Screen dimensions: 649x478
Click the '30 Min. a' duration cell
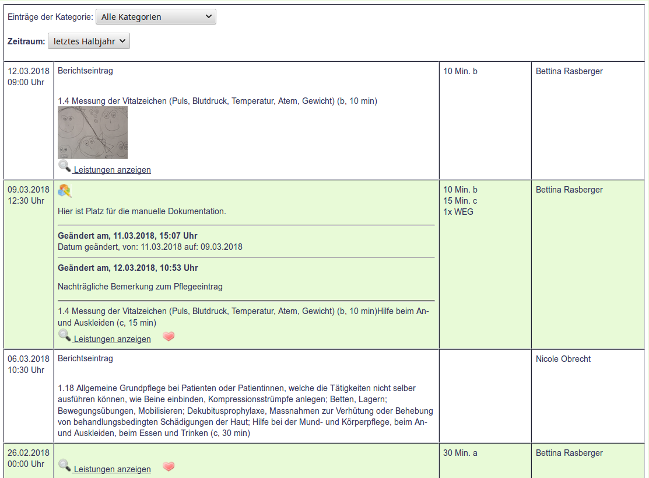coord(460,453)
